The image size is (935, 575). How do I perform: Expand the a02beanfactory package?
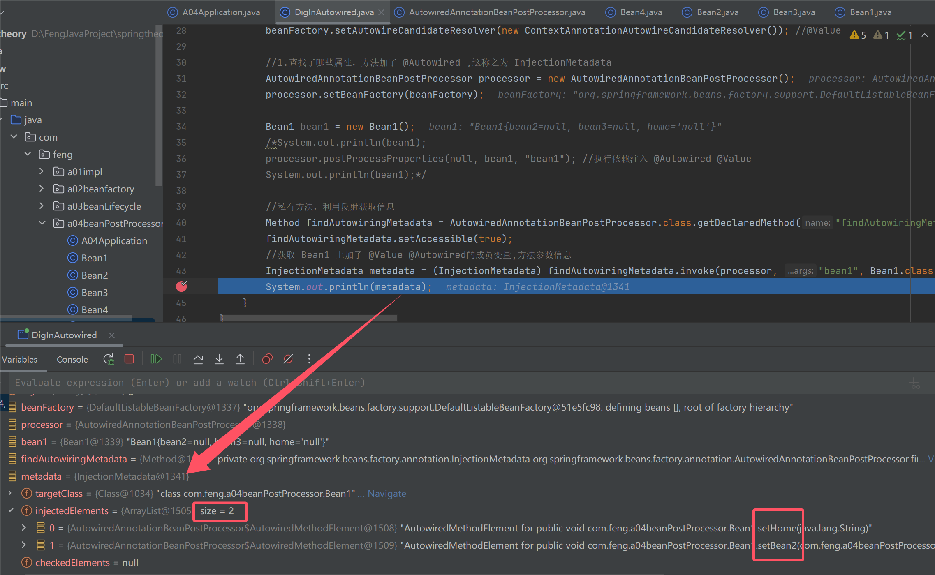(x=42, y=189)
